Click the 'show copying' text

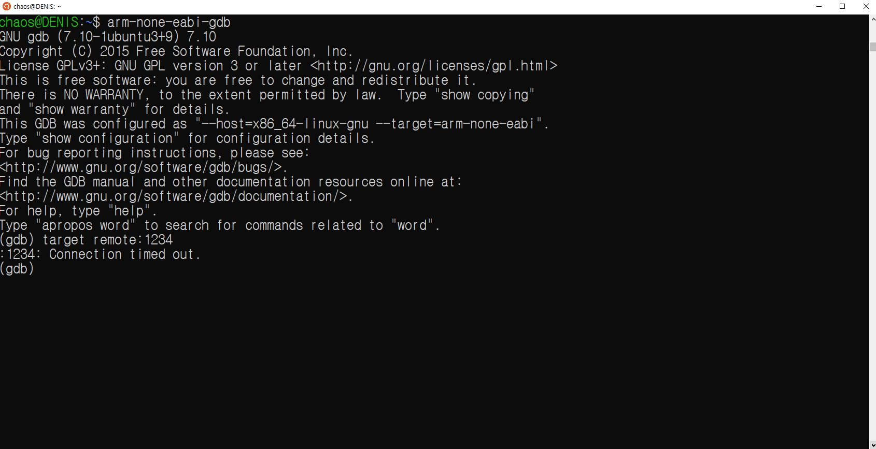pos(485,95)
